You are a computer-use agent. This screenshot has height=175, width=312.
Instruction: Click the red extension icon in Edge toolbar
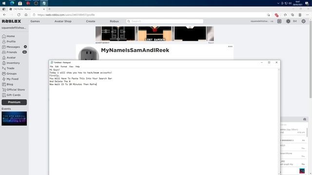pos(276,15)
